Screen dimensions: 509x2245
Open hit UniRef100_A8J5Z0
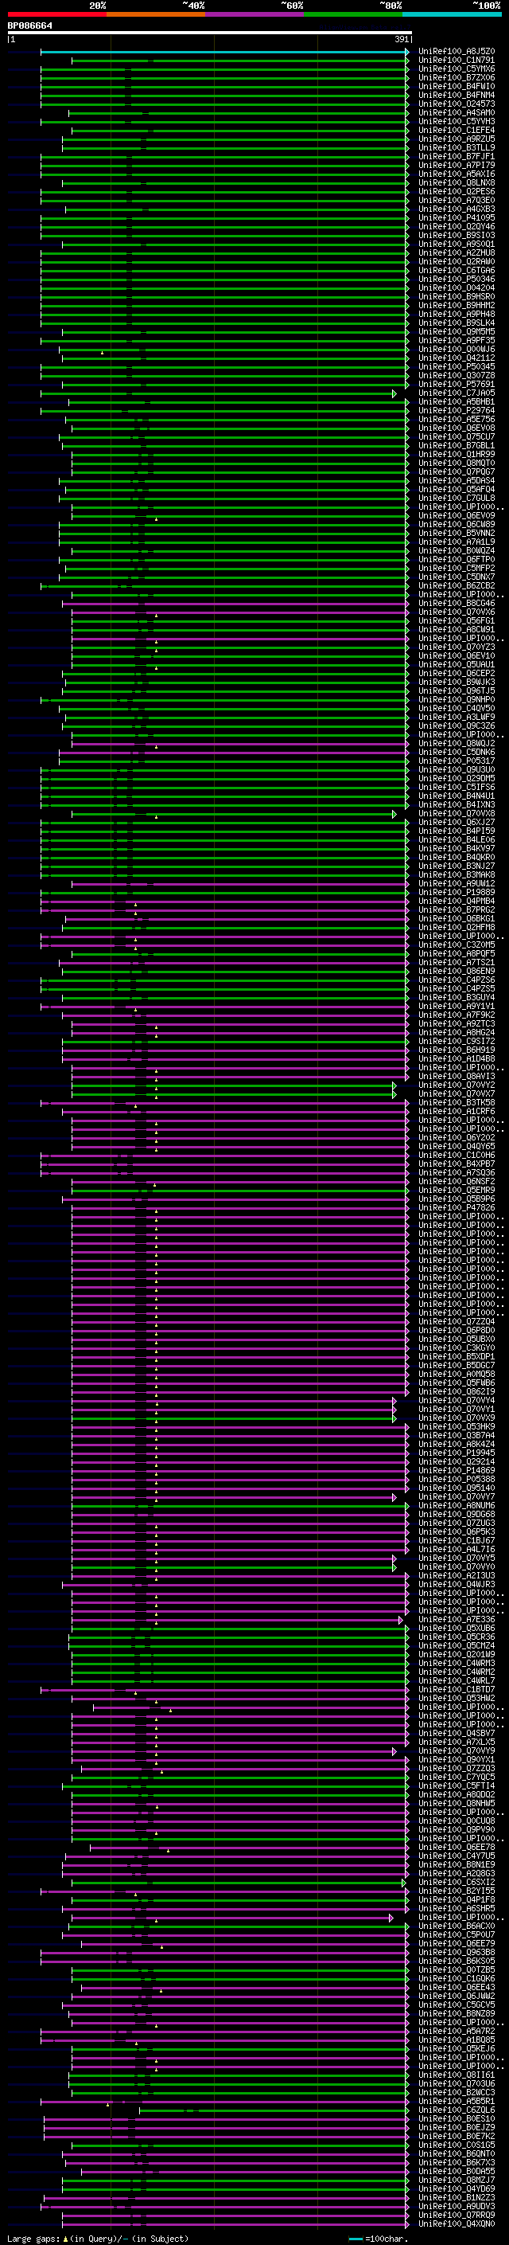457,52
